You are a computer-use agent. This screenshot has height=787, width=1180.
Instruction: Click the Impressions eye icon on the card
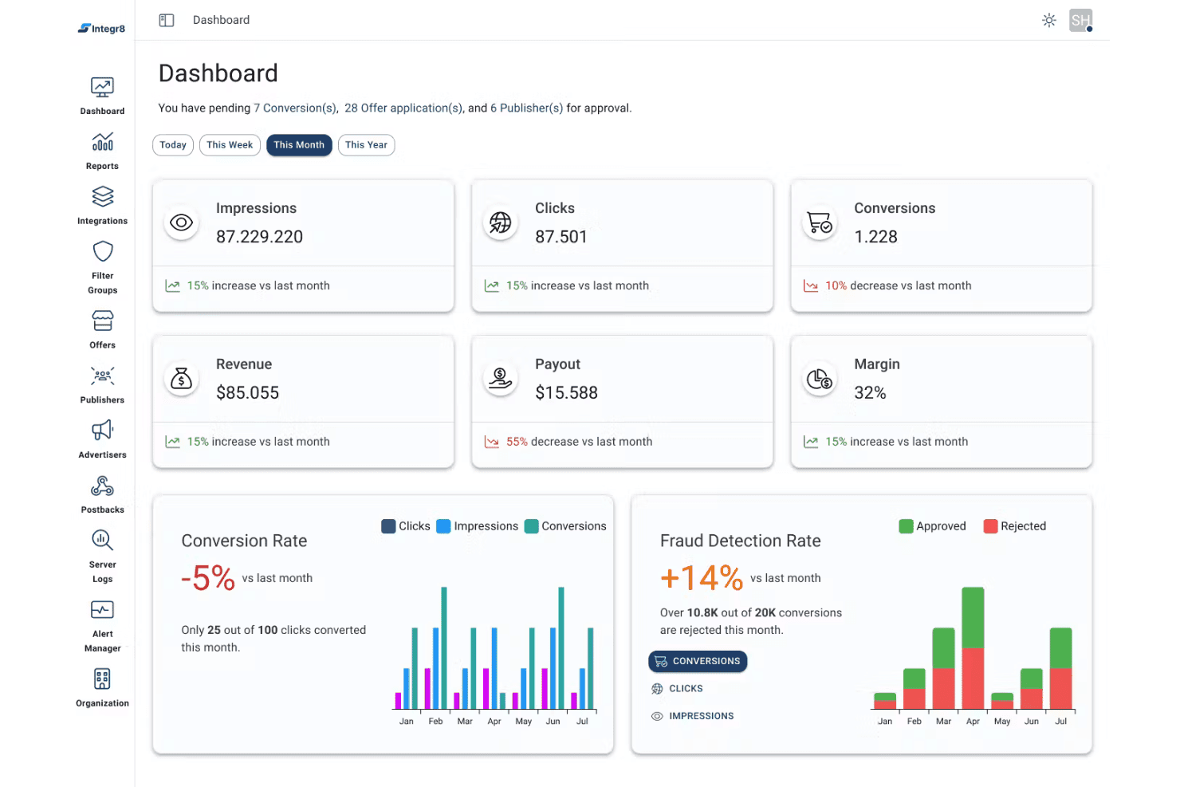click(x=182, y=222)
